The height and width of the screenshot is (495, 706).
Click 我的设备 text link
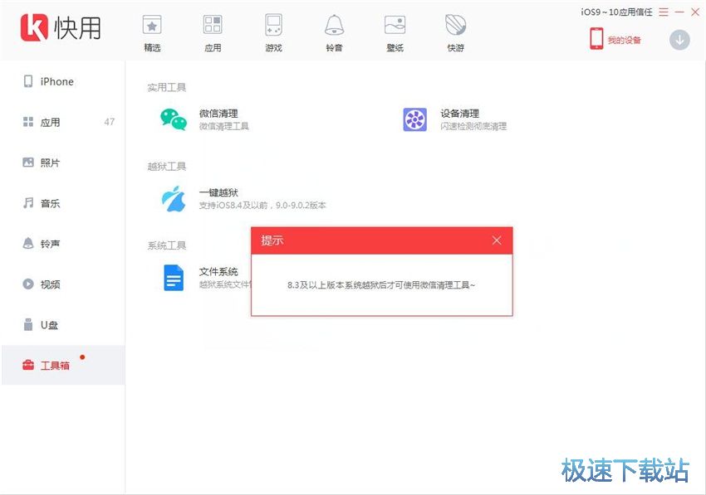[624, 40]
